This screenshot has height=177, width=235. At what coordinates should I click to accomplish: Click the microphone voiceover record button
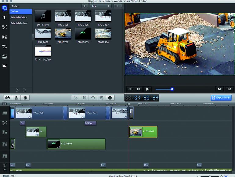[x=16, y=98]
